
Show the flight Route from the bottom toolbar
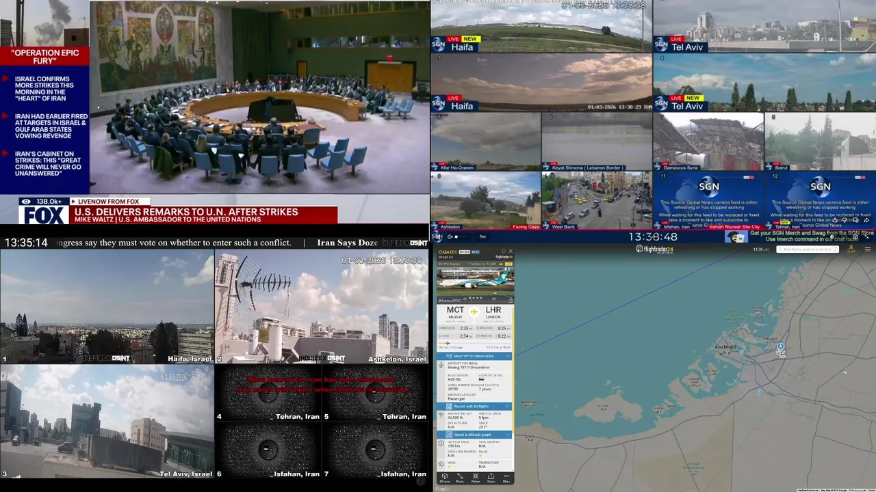point(460,478)
